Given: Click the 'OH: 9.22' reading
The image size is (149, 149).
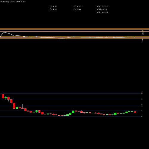Looking at the screenshot, I should 102,10.
